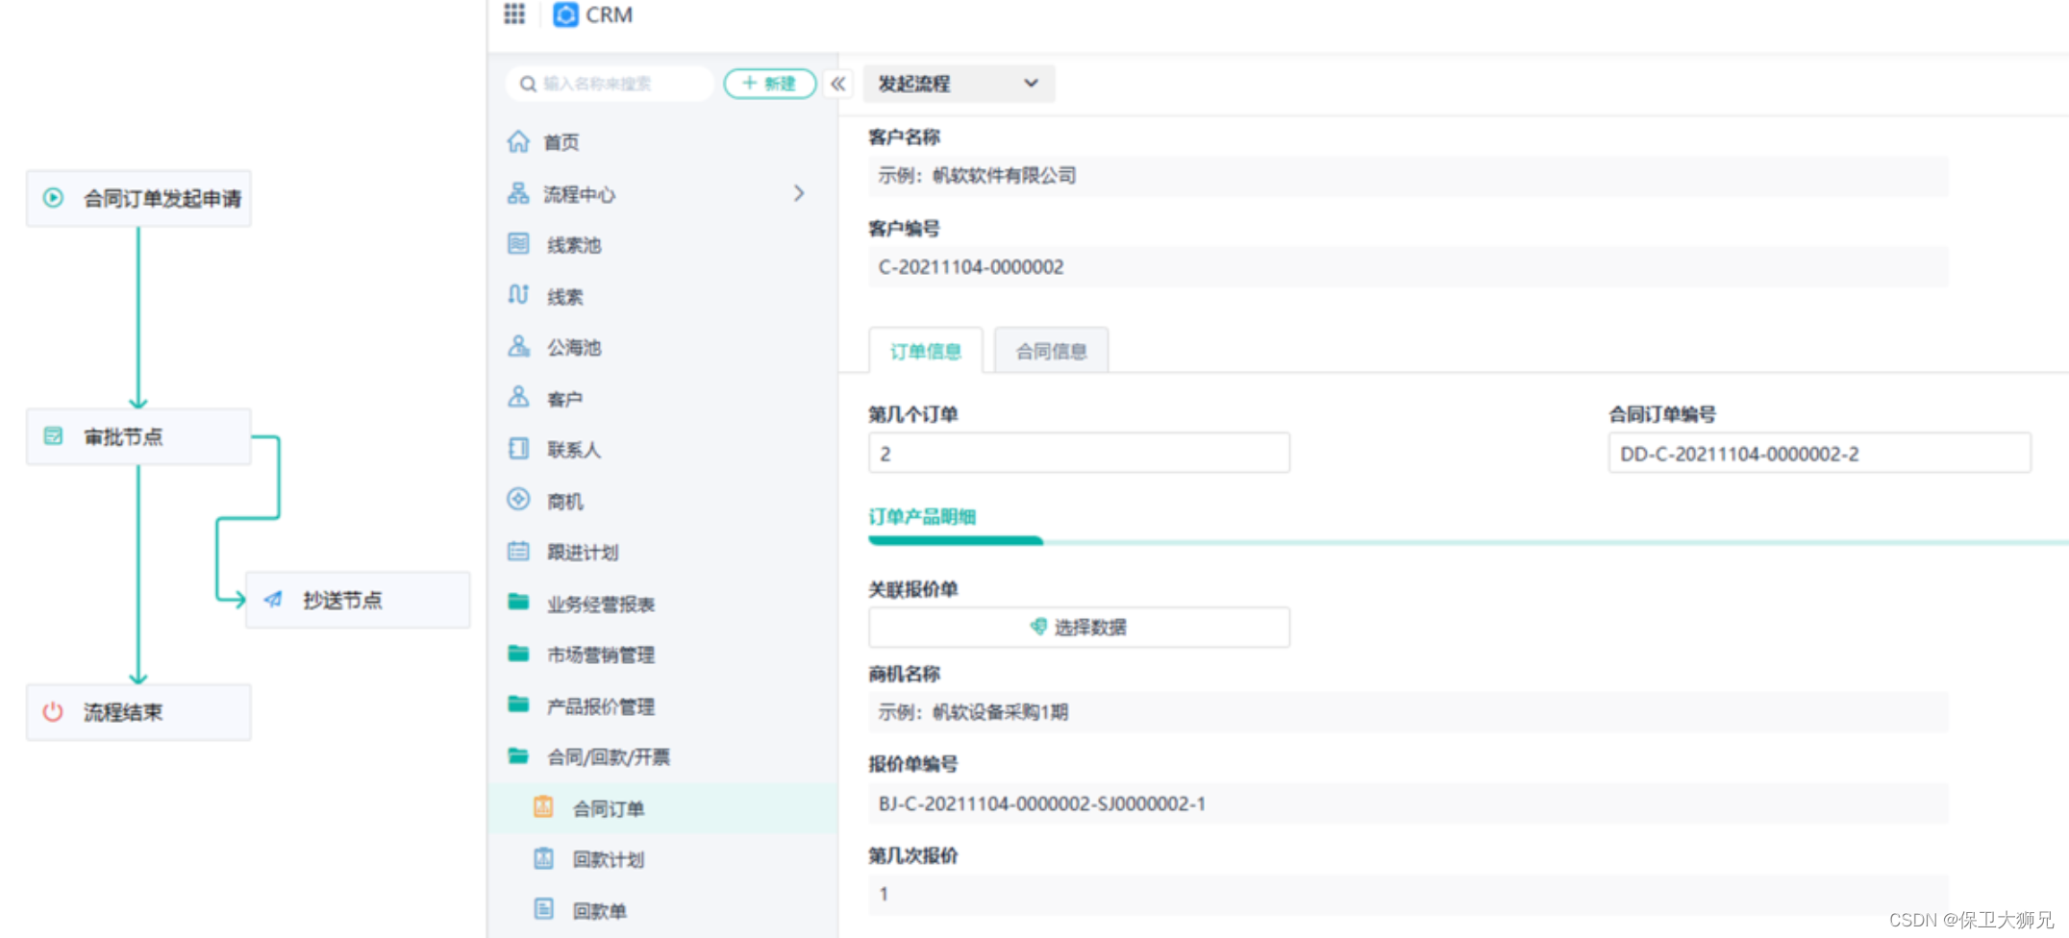
Task: Click the 客户 person icon
Action: [518, 397]
